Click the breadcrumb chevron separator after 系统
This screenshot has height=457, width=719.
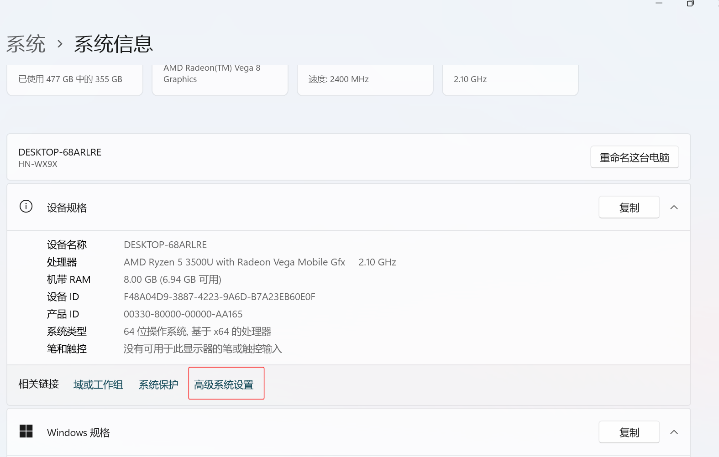[x=60, y=44]
